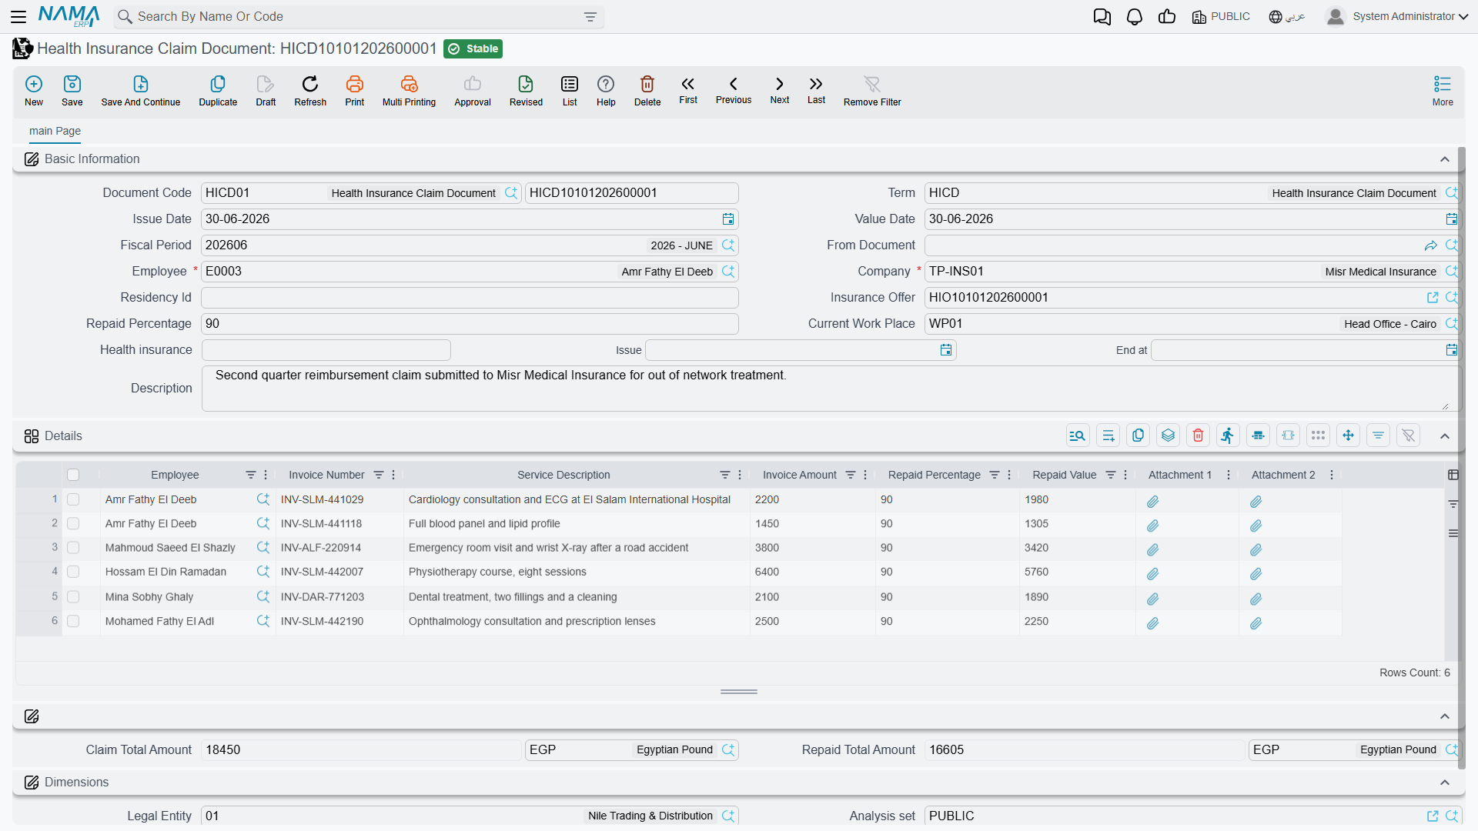Click Details grid delete row icon
1478x831 pixels.
click(x=1198, y=436)
